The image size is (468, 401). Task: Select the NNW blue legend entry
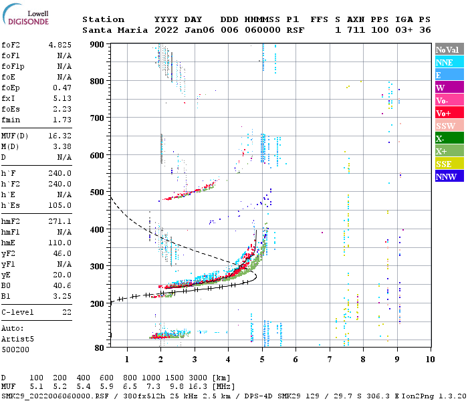point(449,176)
